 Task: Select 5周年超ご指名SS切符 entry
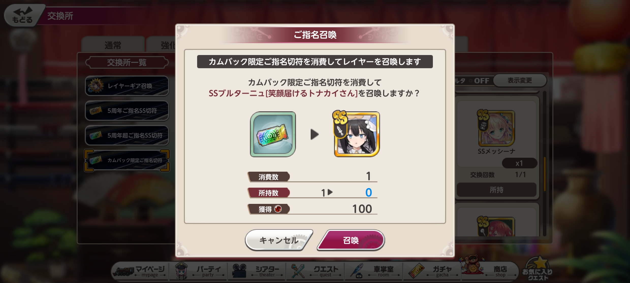pyautogui.click(x=127, y=135)
